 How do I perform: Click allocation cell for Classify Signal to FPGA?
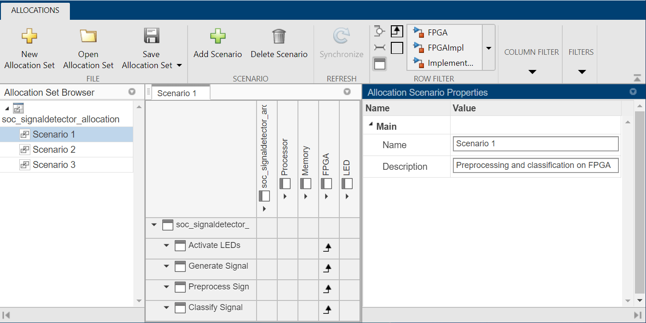[x=328, y=310]
